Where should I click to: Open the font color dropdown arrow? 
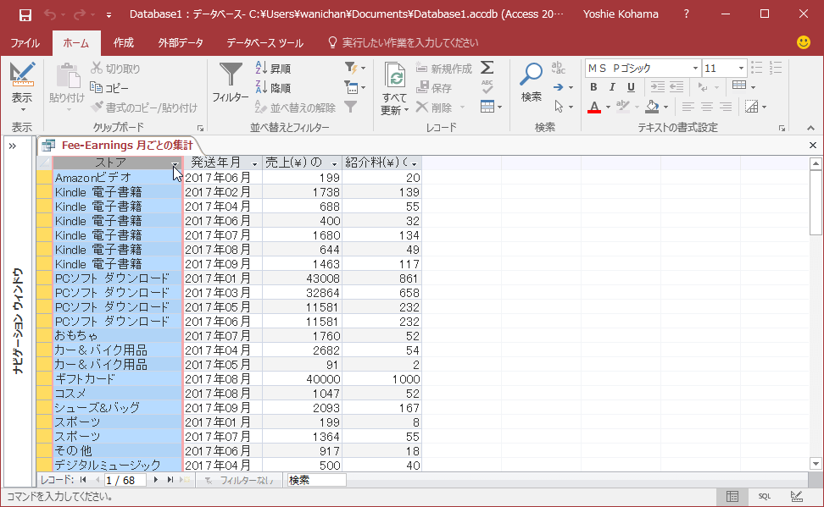tap(608, 107)
